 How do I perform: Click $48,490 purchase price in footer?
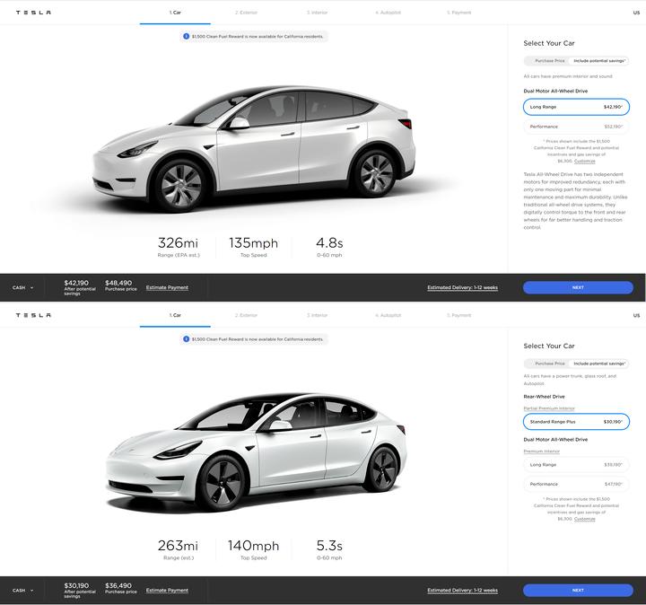click(118, 283)
